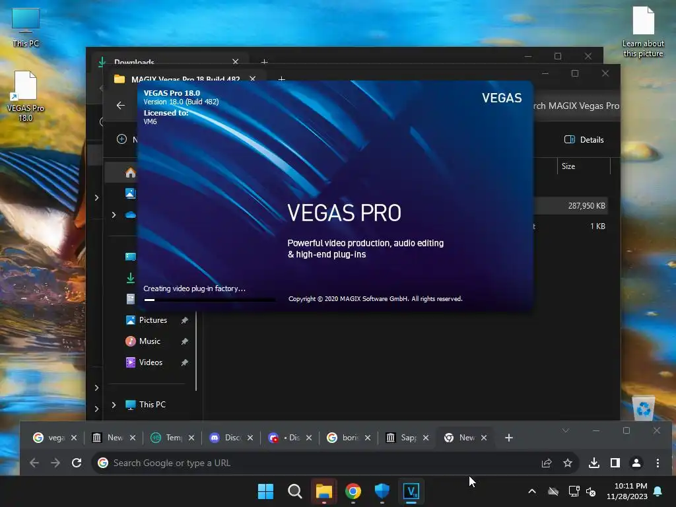Toggle the Details pane in Explorer
Image resolution: width=676 pixels, height=507 pixels.
click(584, 139)
